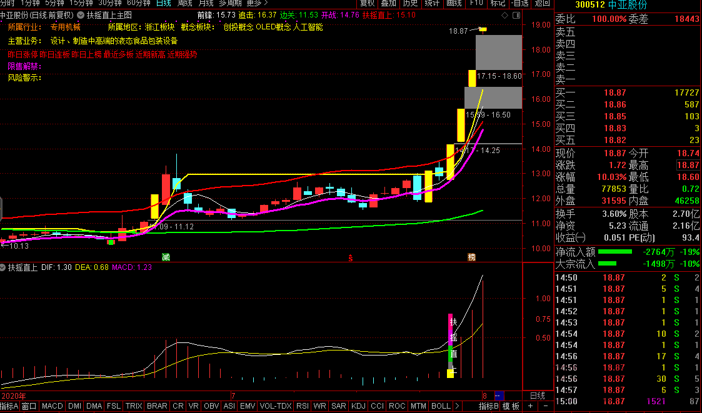Viewport: 702px width, 413px height.
Task: Click the red S marker under the chart
Action: click(351, 257)
